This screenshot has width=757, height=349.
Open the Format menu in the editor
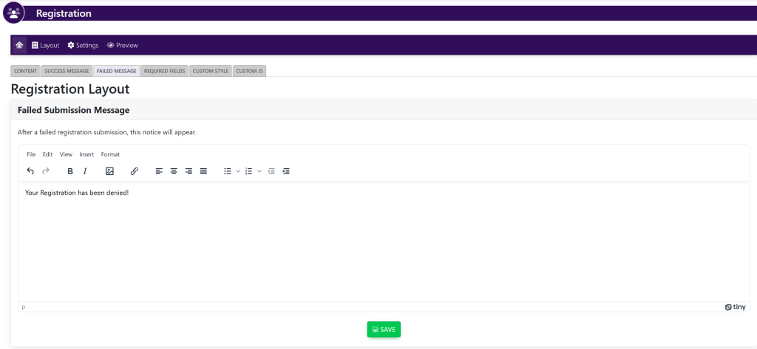[x=110, y=154]
